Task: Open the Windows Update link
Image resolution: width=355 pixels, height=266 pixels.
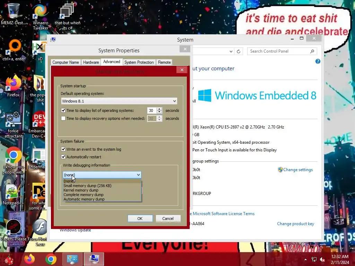Action: pyautogui.click(x=75, y=230)
